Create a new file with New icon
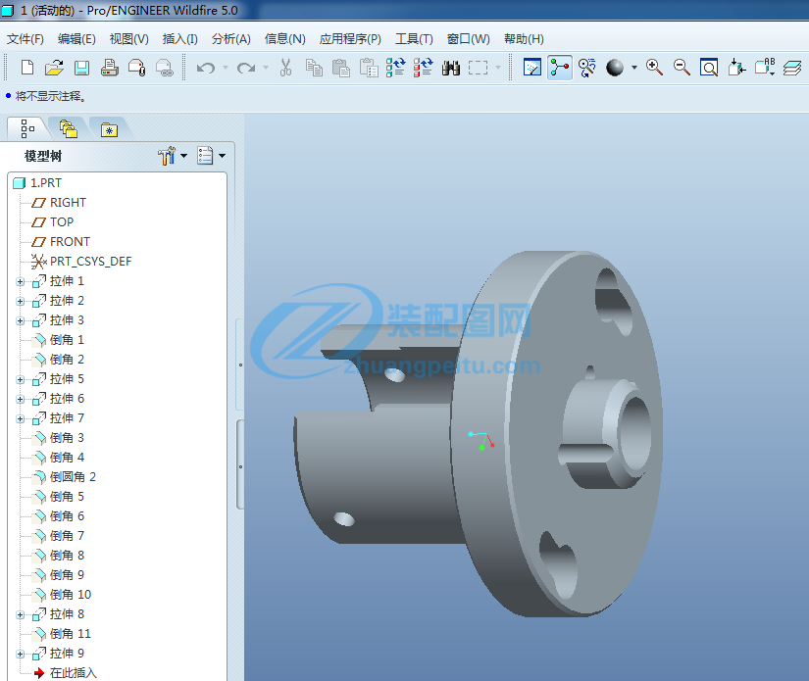This screenshot has height=681, width=809. pos(27,68)
